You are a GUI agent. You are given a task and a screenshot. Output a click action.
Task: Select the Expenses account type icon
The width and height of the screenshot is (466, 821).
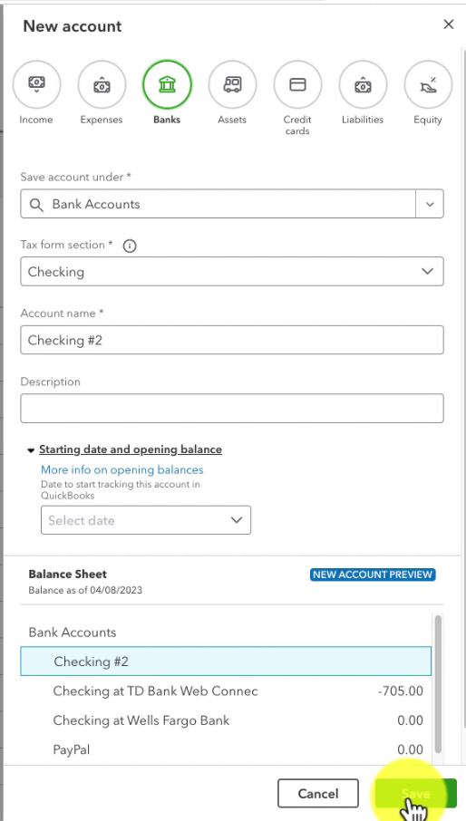(x=102, y=84)
